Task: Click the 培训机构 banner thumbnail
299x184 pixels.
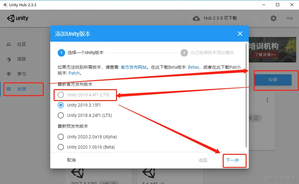Action: tap(273, 50)
